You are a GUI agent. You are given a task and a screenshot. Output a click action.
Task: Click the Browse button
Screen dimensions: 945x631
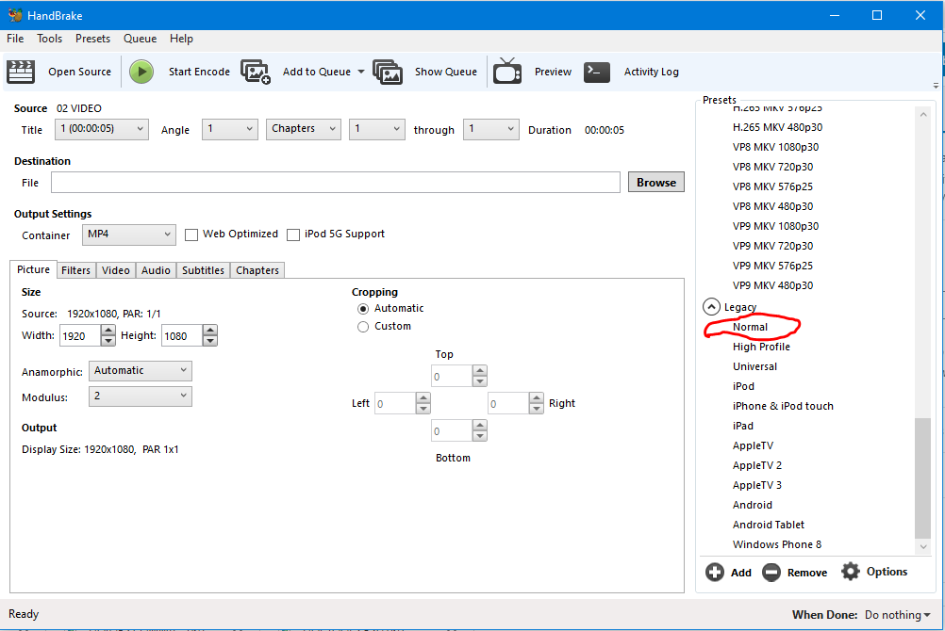pyautogui.click(x=656, y=183)
